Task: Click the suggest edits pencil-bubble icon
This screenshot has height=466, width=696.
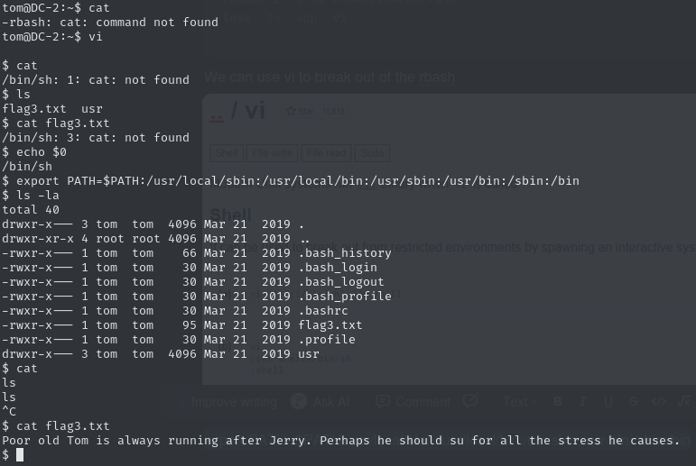Action: coord(470,402)
